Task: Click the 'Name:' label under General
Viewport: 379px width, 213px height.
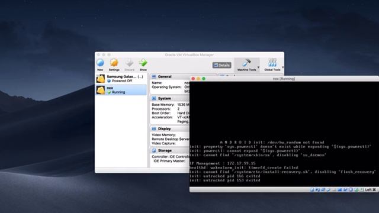Action: 156,83
